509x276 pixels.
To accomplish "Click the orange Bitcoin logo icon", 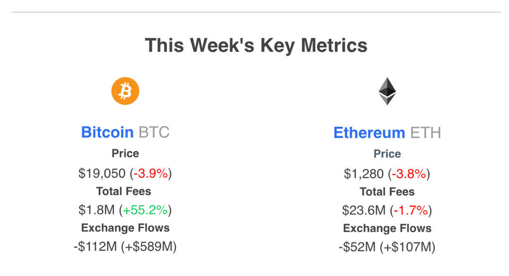I will [125, 91].
